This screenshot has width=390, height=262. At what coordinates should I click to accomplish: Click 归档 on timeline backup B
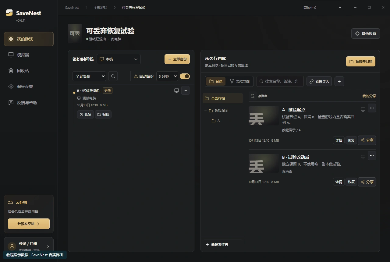[103, 115]
